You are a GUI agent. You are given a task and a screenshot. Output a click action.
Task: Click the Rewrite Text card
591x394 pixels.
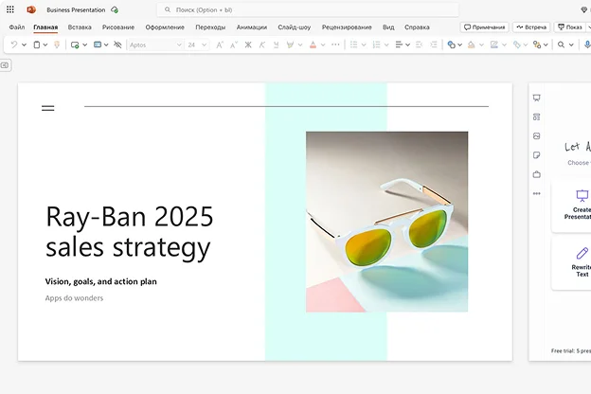(571, 262)
